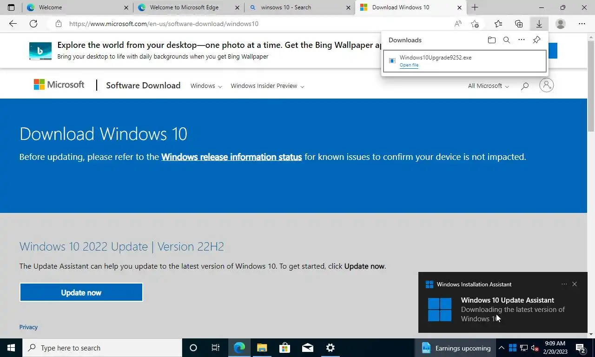
Task: Dismiss the Windows Installation Assistant notification
Action: (575, 284)
